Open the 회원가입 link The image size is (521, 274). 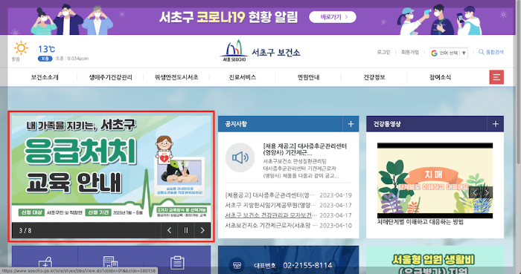pos(410,52)
